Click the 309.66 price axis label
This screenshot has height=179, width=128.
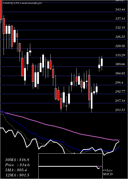(x=120, y=64)
